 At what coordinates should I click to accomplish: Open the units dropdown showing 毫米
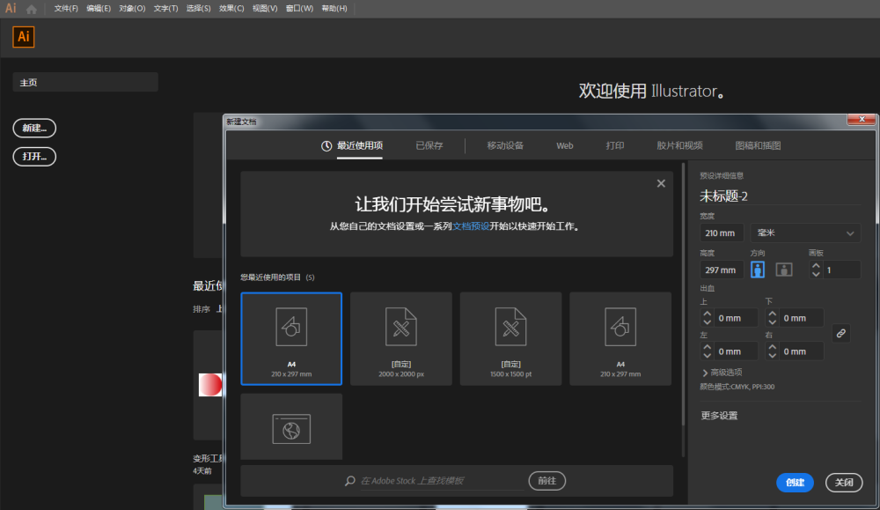click(x=805, y=233)
